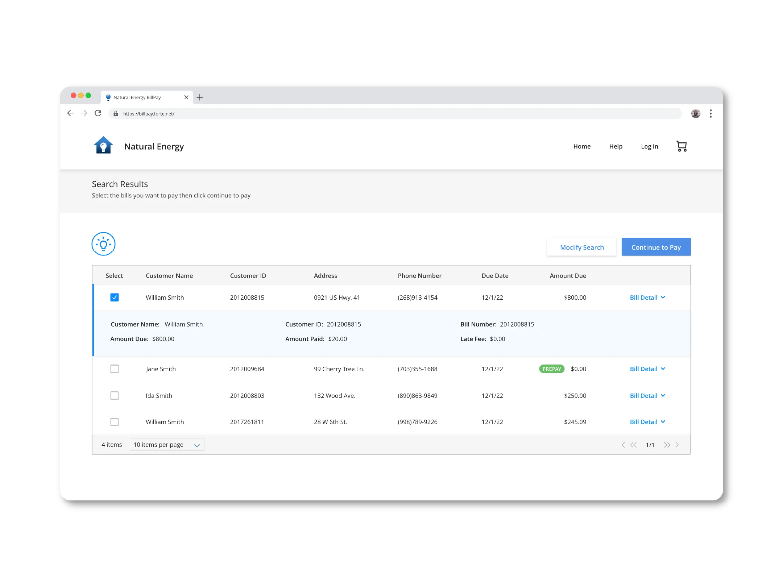Open the 10 items per page dropdown
The image size is (783, 587).
pyautogui.click(x=167, y=445)
